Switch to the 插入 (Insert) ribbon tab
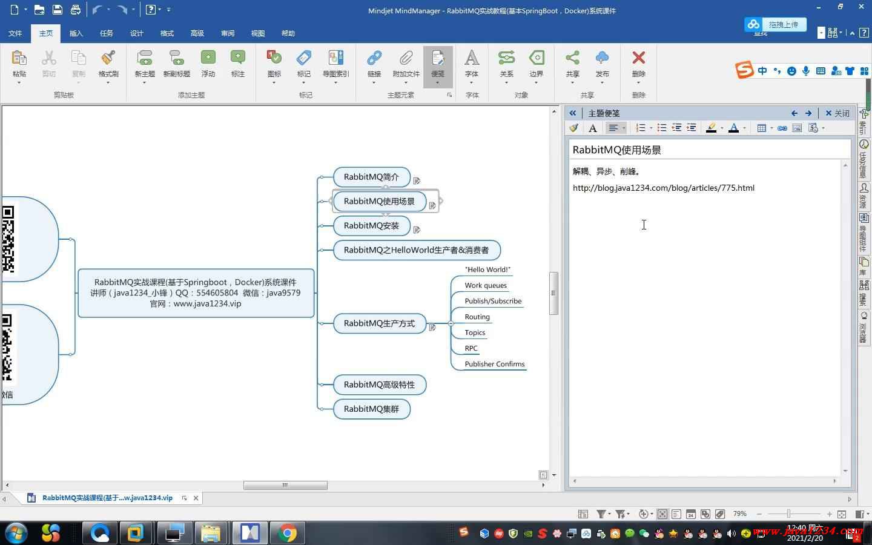872x545 pixels. click(76, 33)
